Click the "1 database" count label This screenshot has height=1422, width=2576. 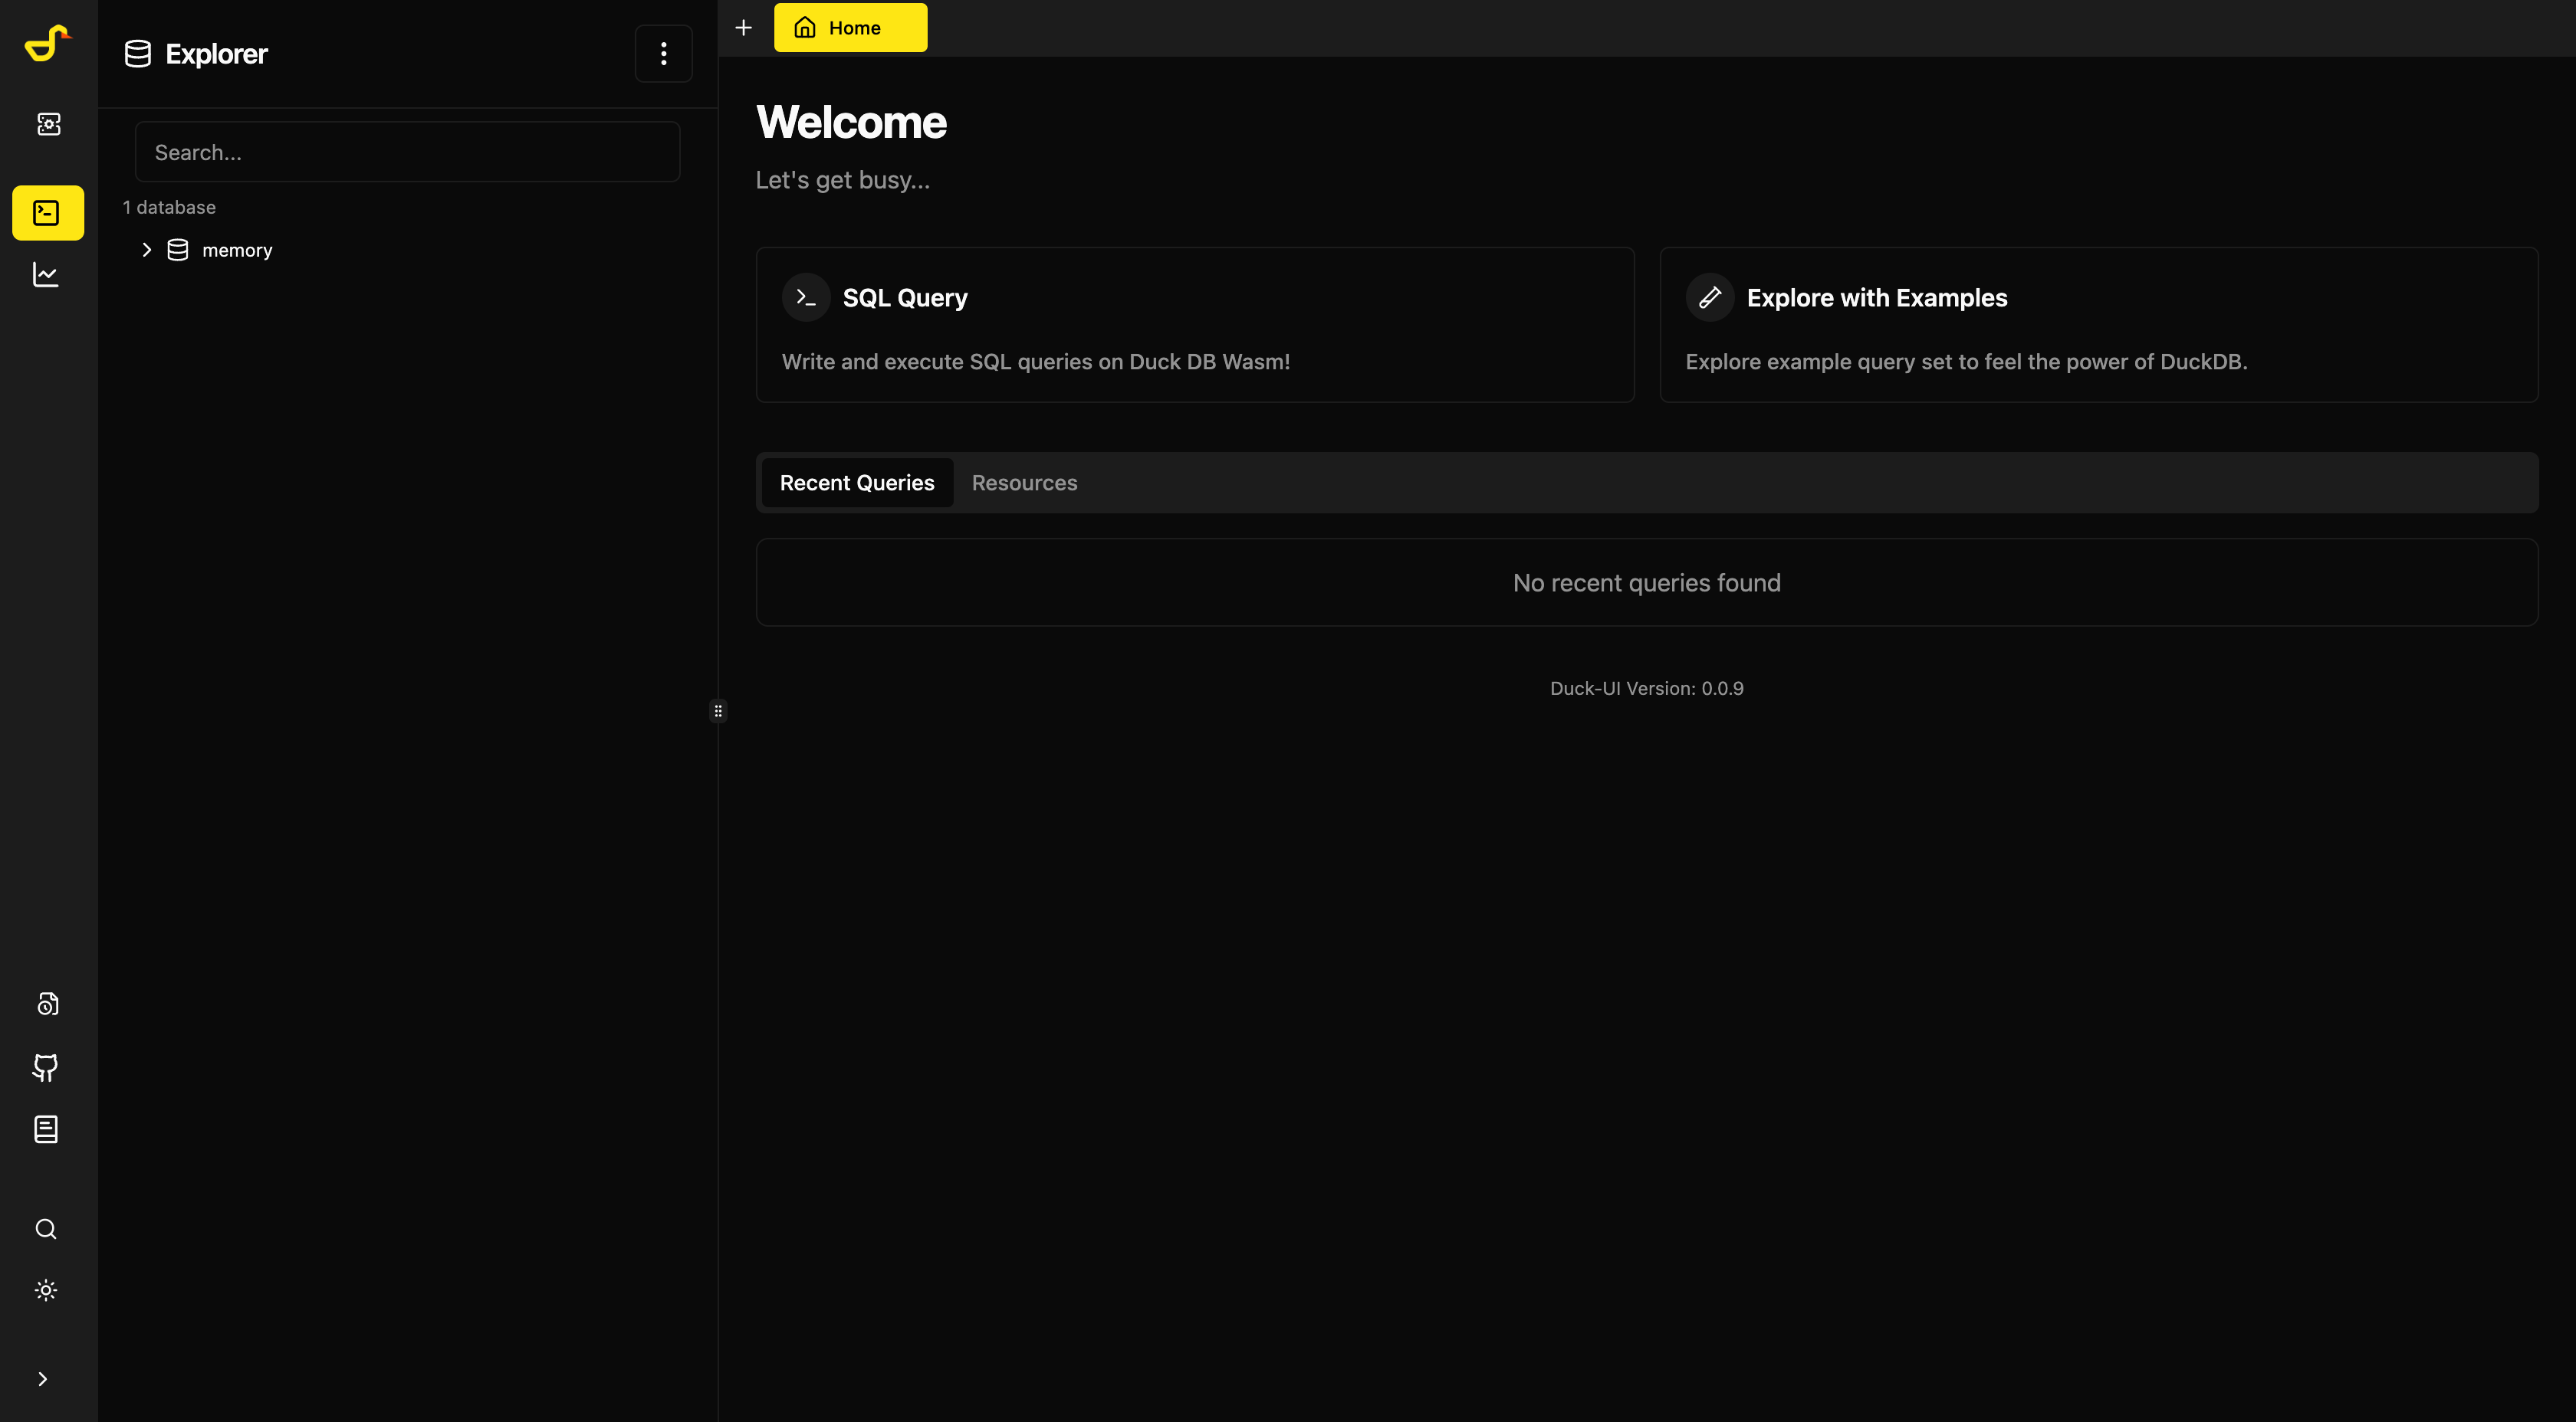tap(169, 207)
